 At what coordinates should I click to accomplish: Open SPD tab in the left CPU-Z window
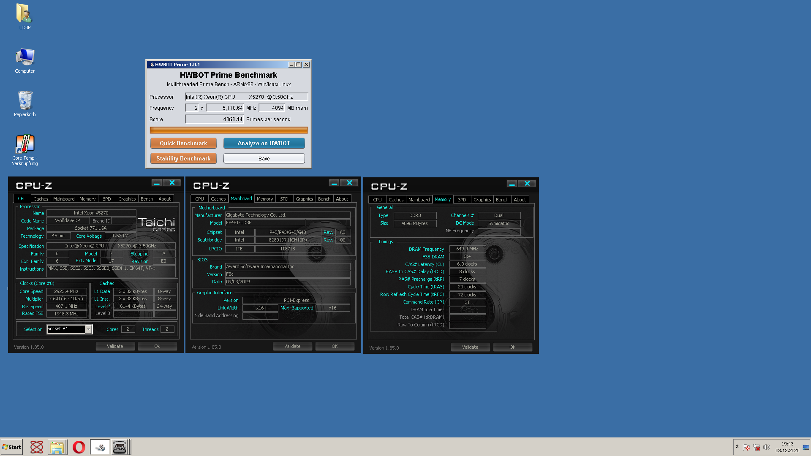(107, 199)
